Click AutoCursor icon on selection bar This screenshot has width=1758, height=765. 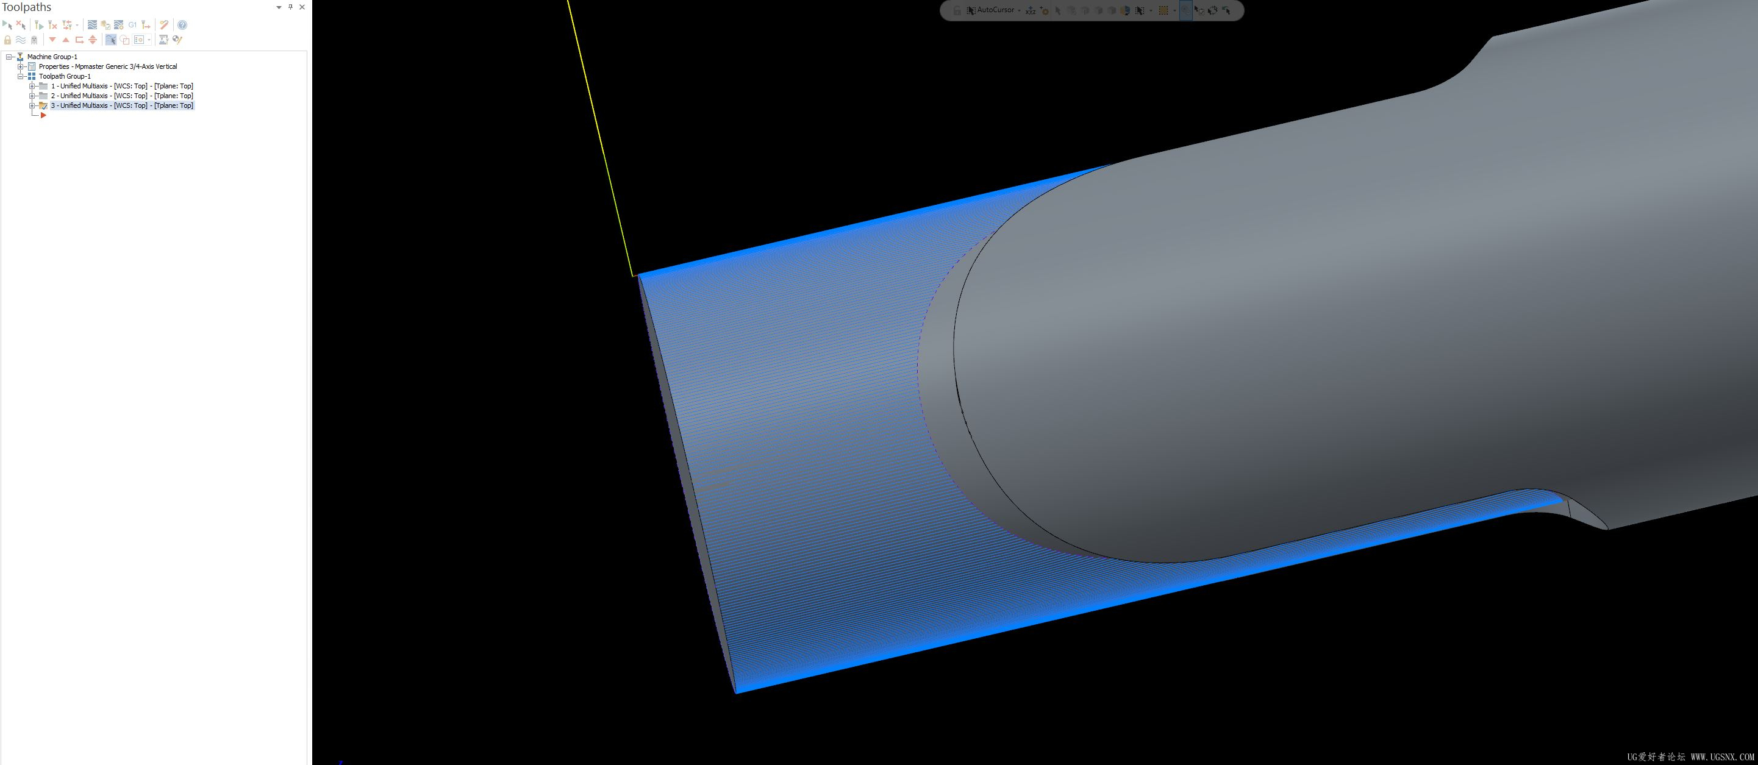tap(971, 10)
